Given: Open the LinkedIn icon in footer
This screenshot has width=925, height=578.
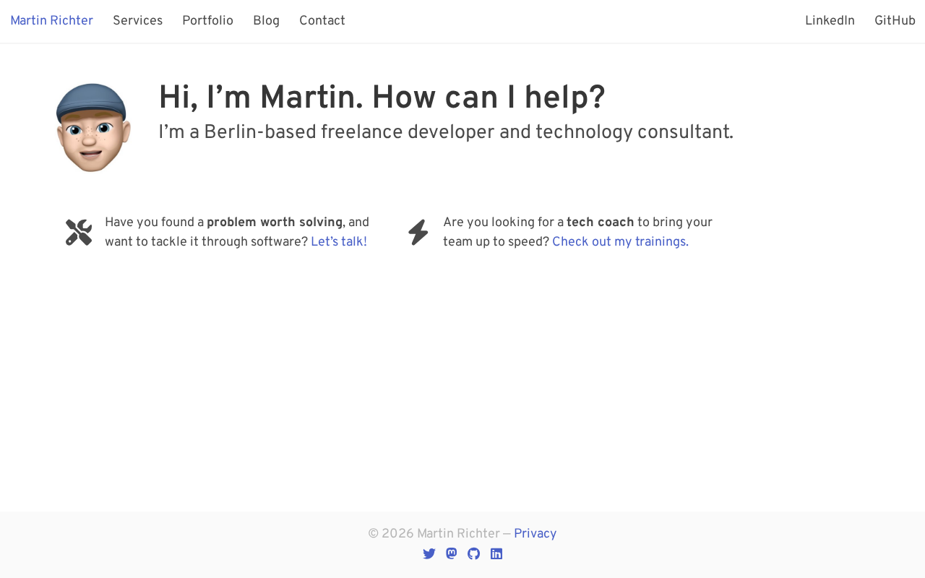Looking at the screenshot, I should click(496, 554).
